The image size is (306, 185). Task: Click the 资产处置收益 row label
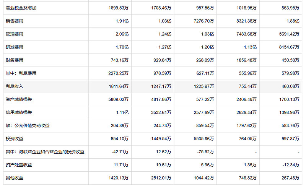[19, 164]
